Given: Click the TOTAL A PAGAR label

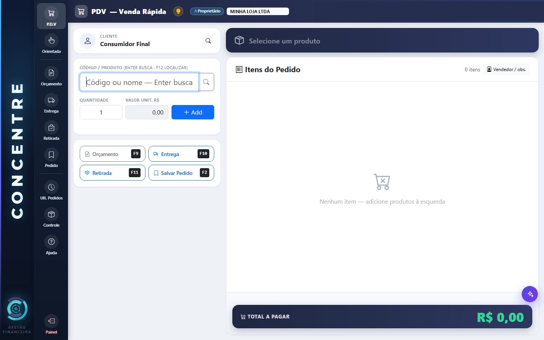Looking at the screenshot, I should coord(268,317).
